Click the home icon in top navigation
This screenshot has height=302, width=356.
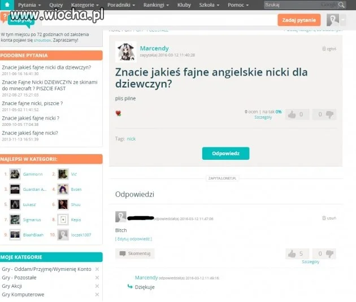7,5
